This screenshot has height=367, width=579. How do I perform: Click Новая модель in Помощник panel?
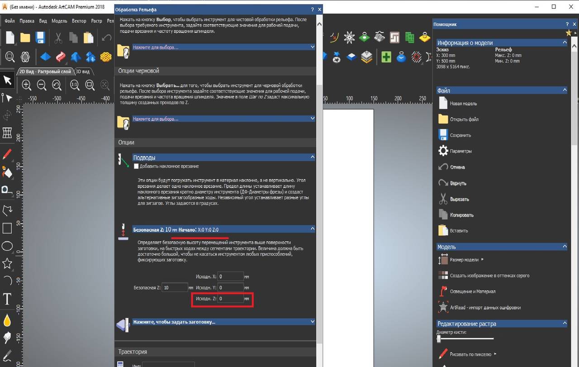click(463, 104)
